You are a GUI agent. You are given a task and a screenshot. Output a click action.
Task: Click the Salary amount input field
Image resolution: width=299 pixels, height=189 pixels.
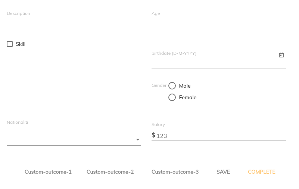(x=220, y=136)
